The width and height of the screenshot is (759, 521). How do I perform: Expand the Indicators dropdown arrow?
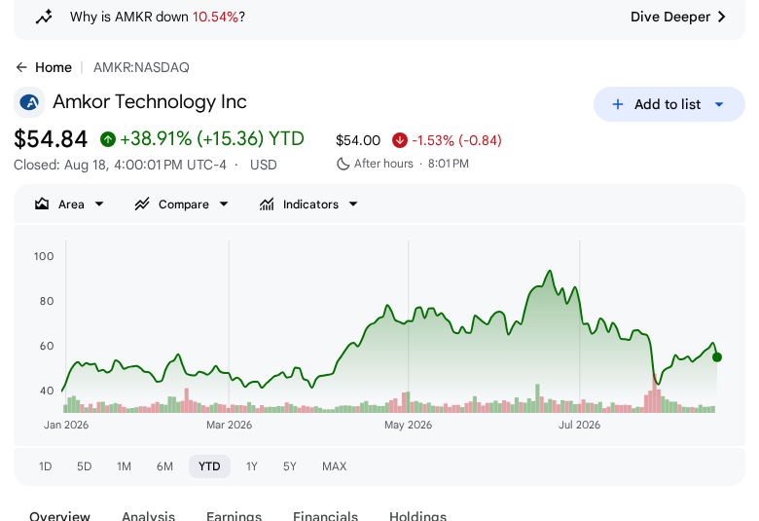pyautogui.click(x=353, y=205)
